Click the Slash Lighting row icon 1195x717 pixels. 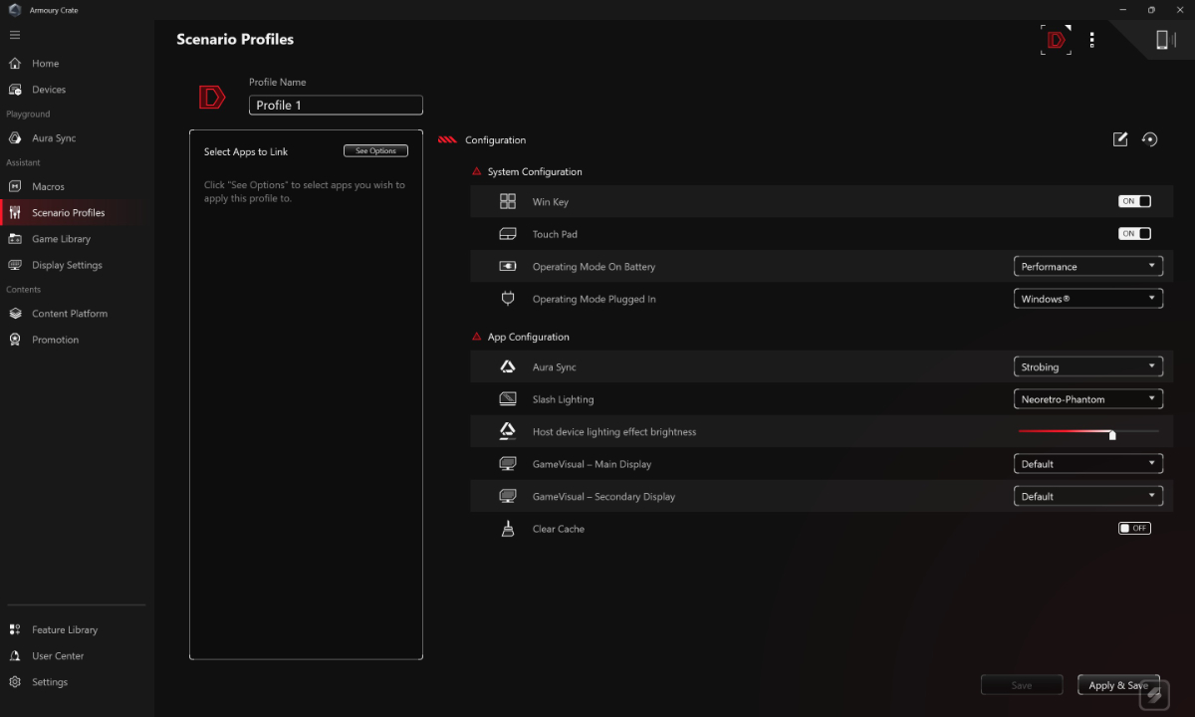508,399
